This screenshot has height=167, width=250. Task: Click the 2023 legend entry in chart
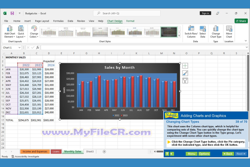[124, 116]
